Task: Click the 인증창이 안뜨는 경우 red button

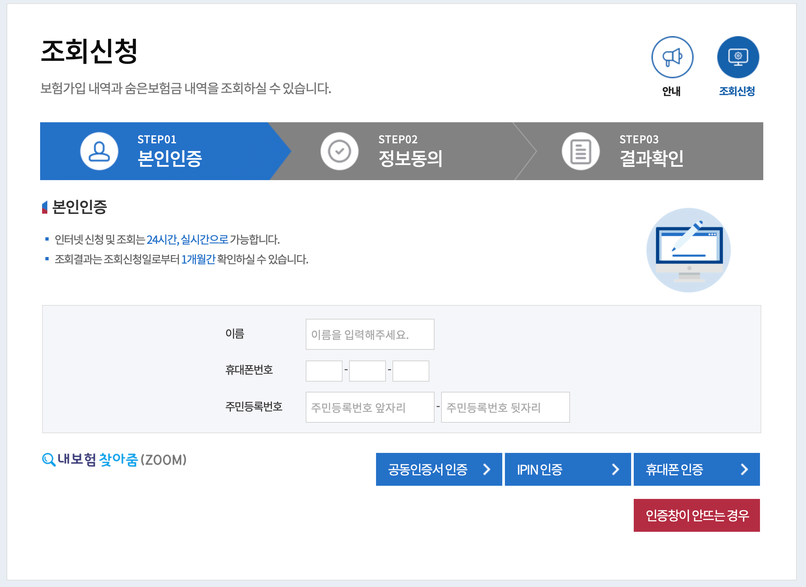Action: coord(697,515)
